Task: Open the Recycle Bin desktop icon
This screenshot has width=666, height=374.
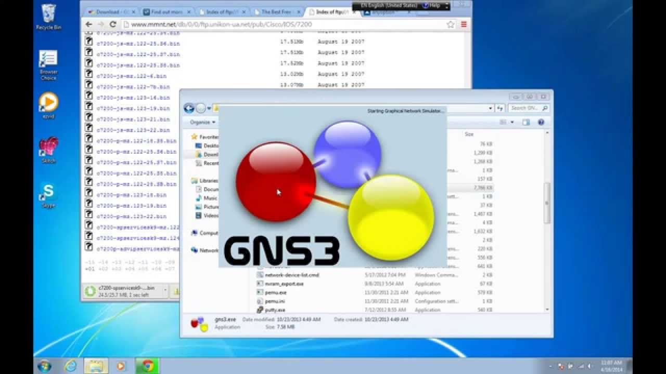Action: [x=48, y=17]
